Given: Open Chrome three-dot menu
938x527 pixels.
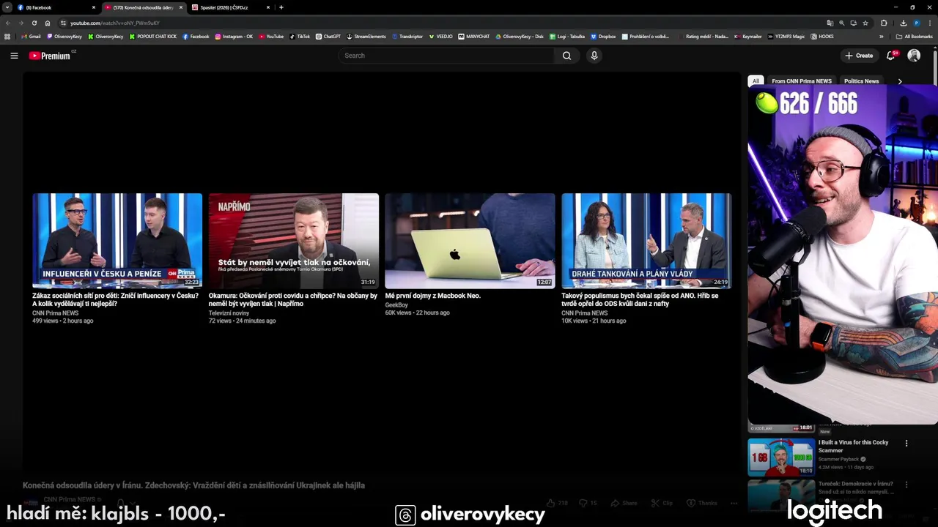Looking at the screenshot, I should 930,23.
